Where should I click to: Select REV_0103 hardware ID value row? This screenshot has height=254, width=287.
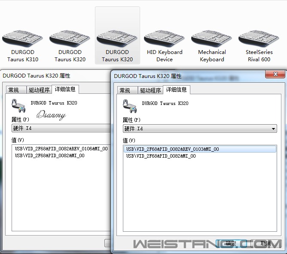click(x=200, y=149)
